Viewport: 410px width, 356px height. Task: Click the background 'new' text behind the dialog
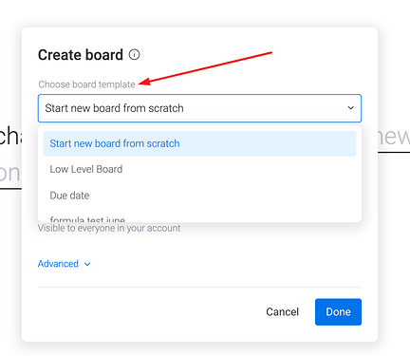[394, 137]
